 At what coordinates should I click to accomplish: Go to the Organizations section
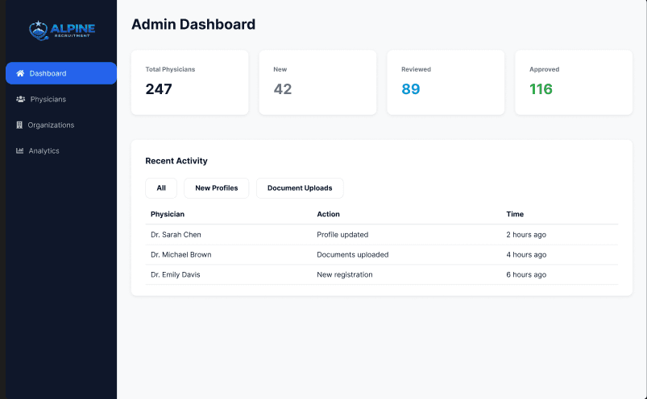pyautogui.click(x=61, y=125)
